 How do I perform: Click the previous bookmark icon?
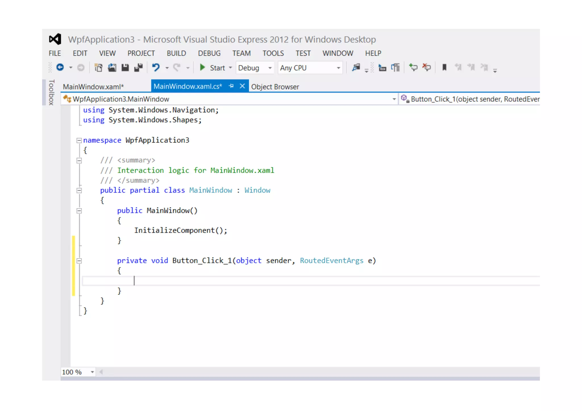coord(458,68)
